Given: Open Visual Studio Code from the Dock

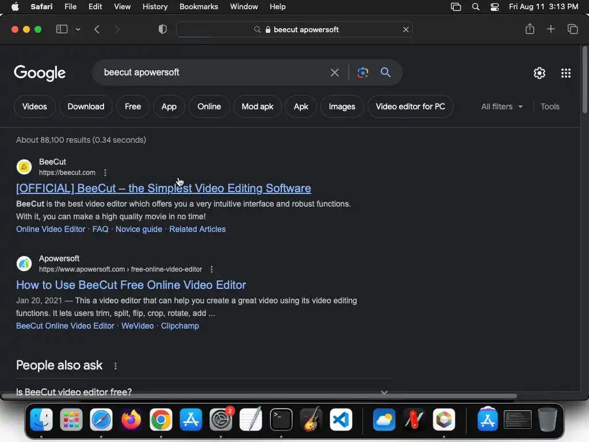Looking at the screenshot, I should [341, 420].
